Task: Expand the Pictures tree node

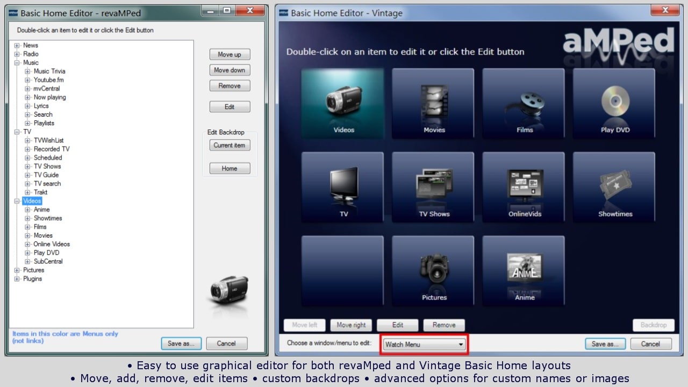Action: [17, 270]
